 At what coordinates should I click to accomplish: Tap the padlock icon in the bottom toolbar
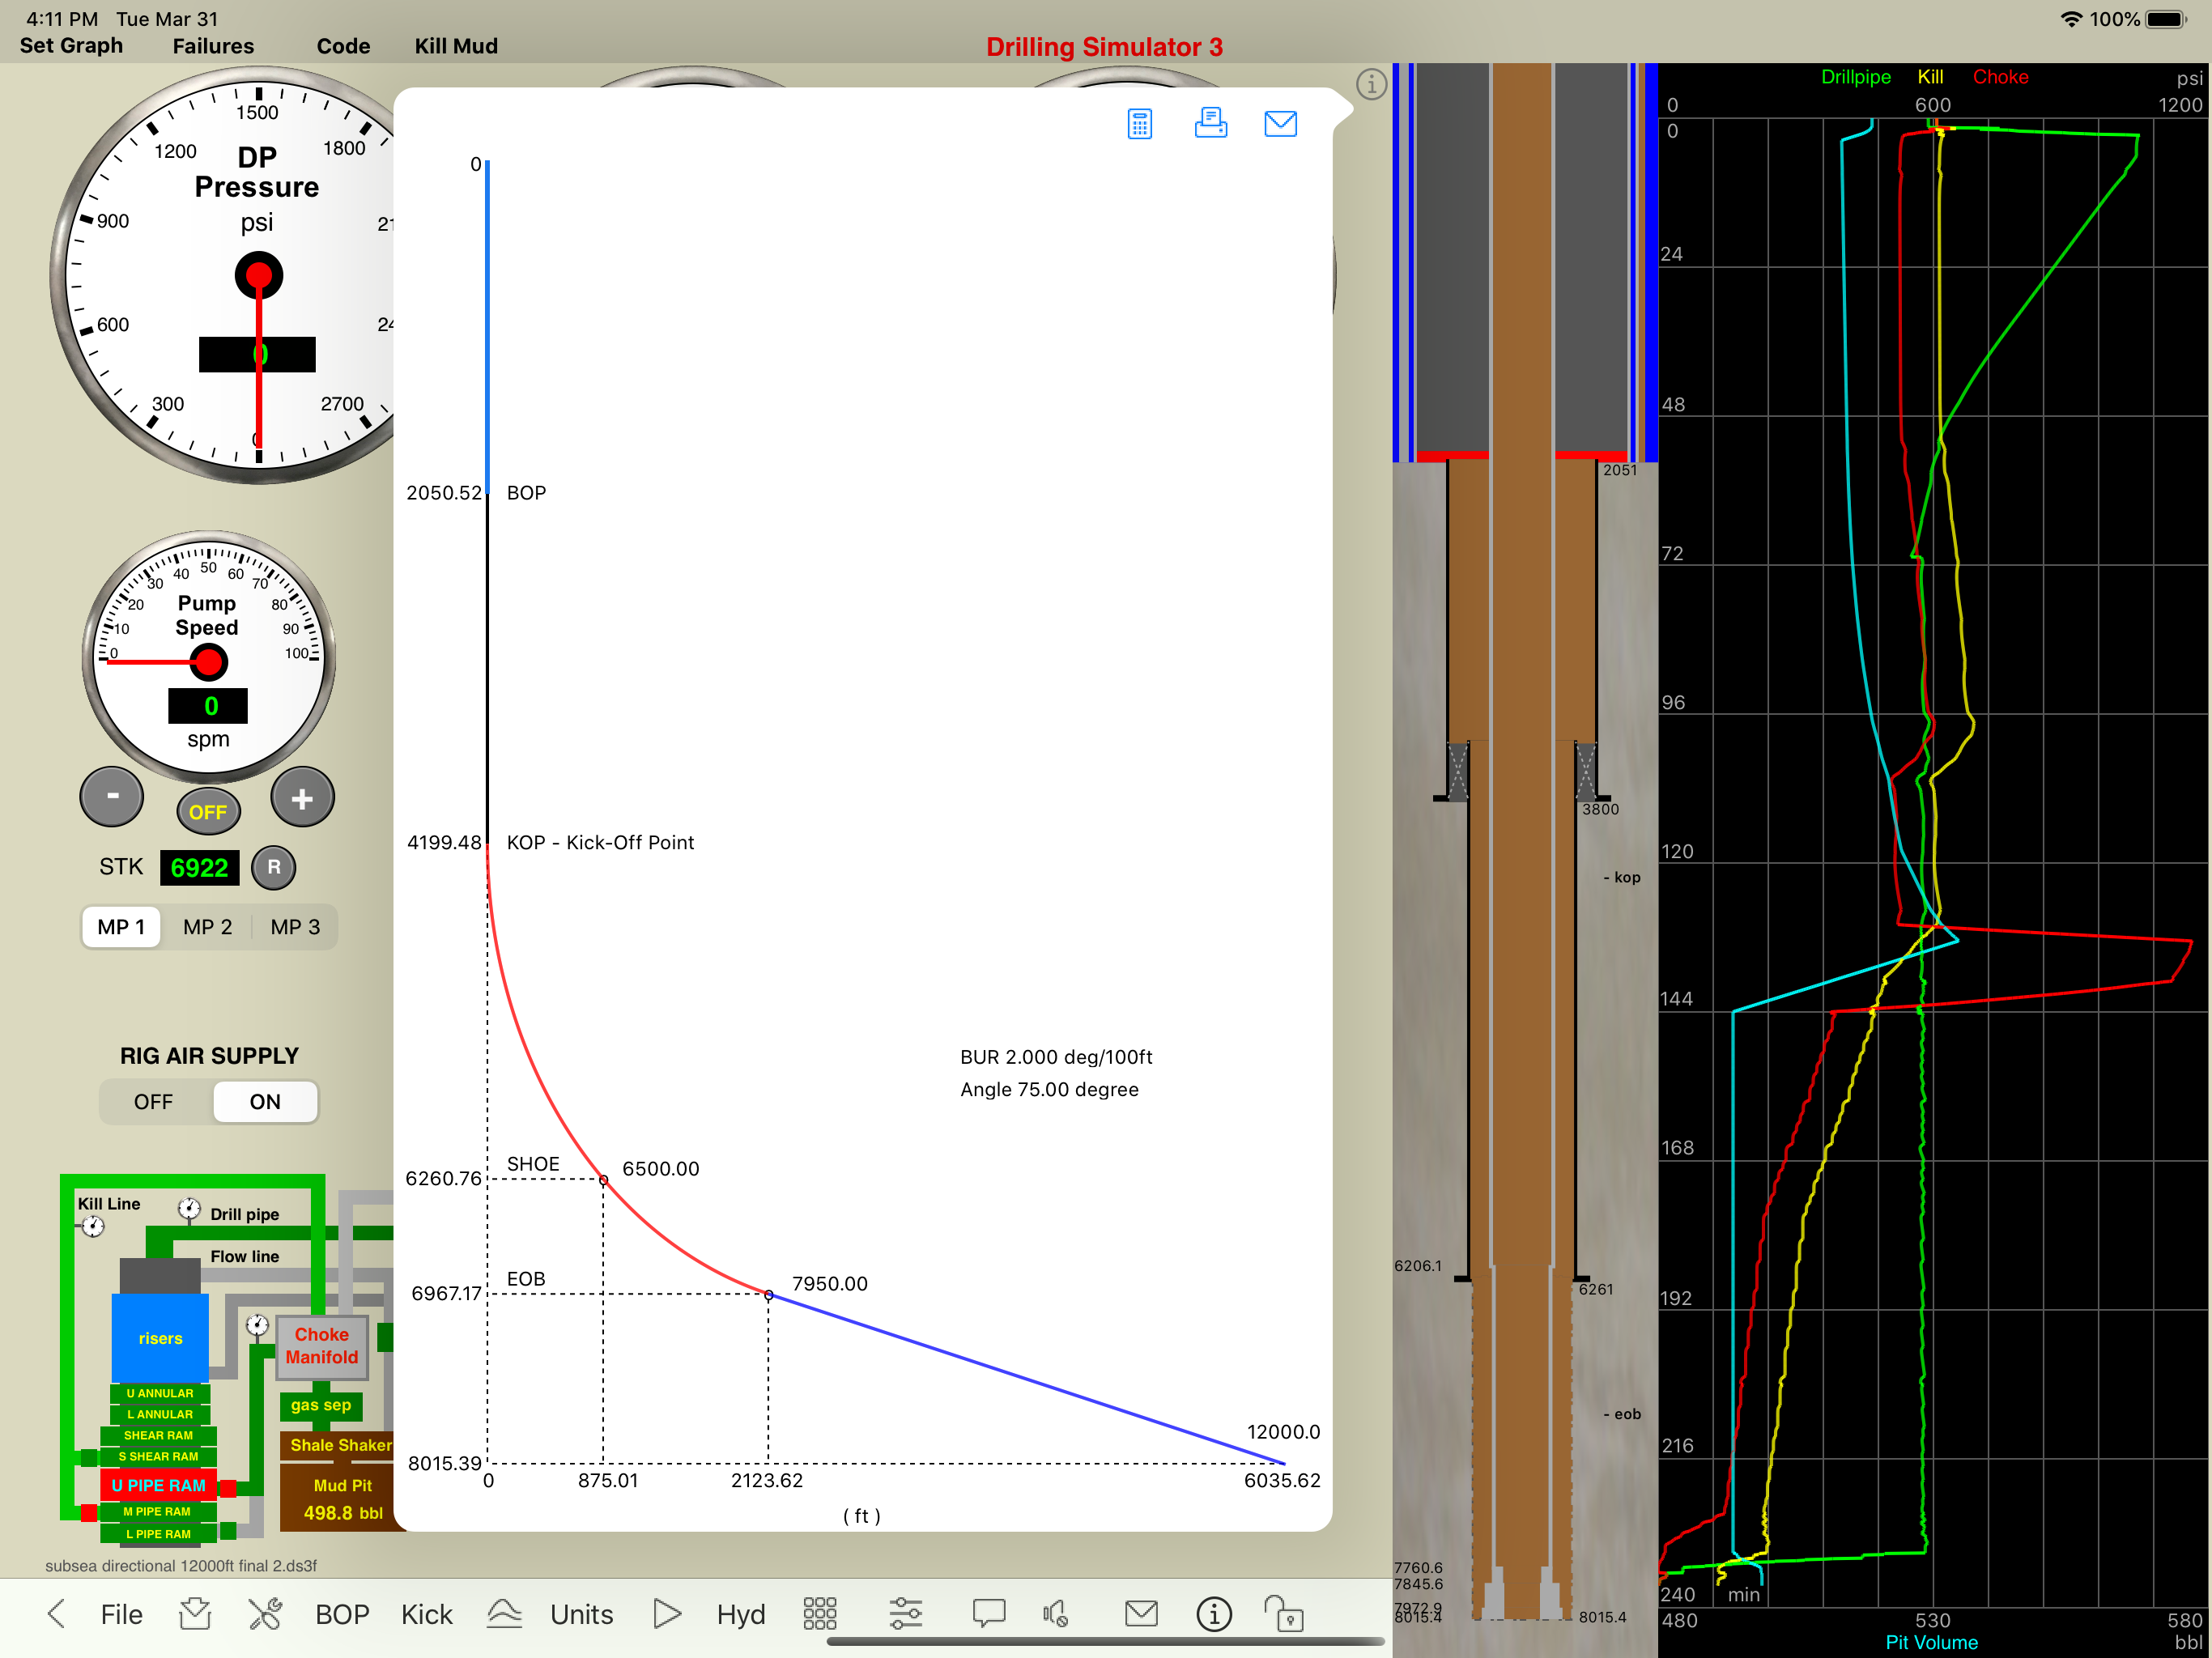(1284, 1613)
